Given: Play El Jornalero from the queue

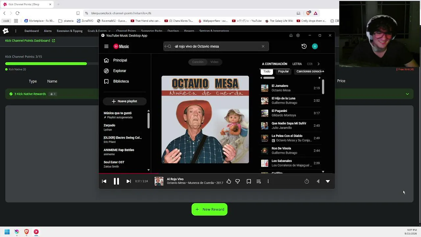Looking at the screenshot, I should [x=290, y=88].
